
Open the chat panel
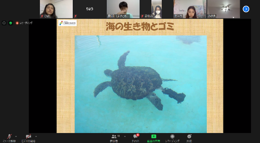pos(136,138)
